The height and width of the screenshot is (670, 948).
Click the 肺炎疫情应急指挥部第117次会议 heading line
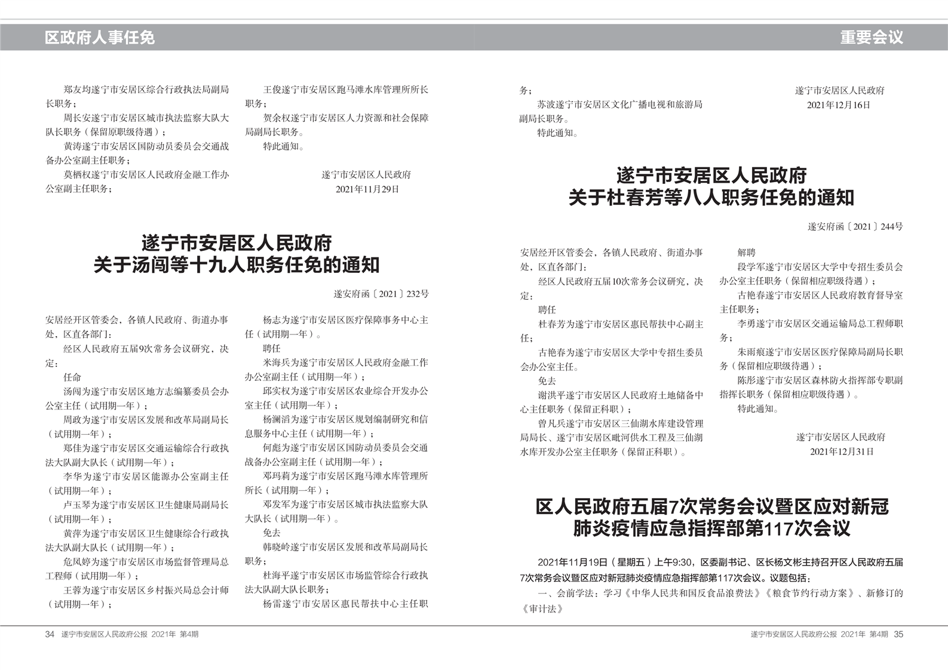pyautogui.click(x=711, y=528)
